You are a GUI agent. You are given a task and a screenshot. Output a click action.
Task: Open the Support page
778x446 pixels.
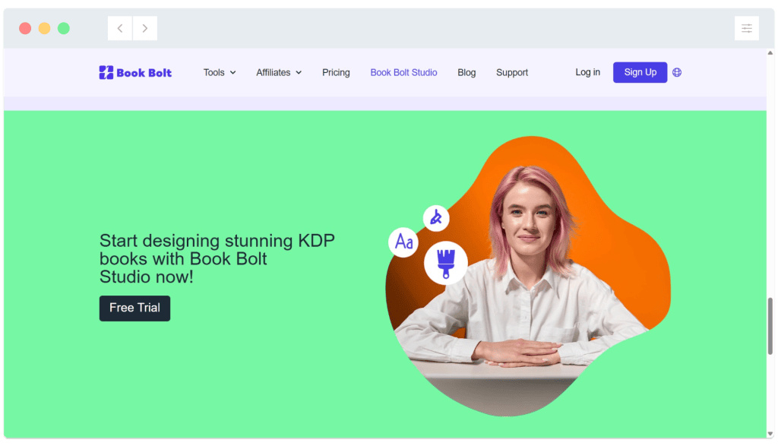point(512,72)
